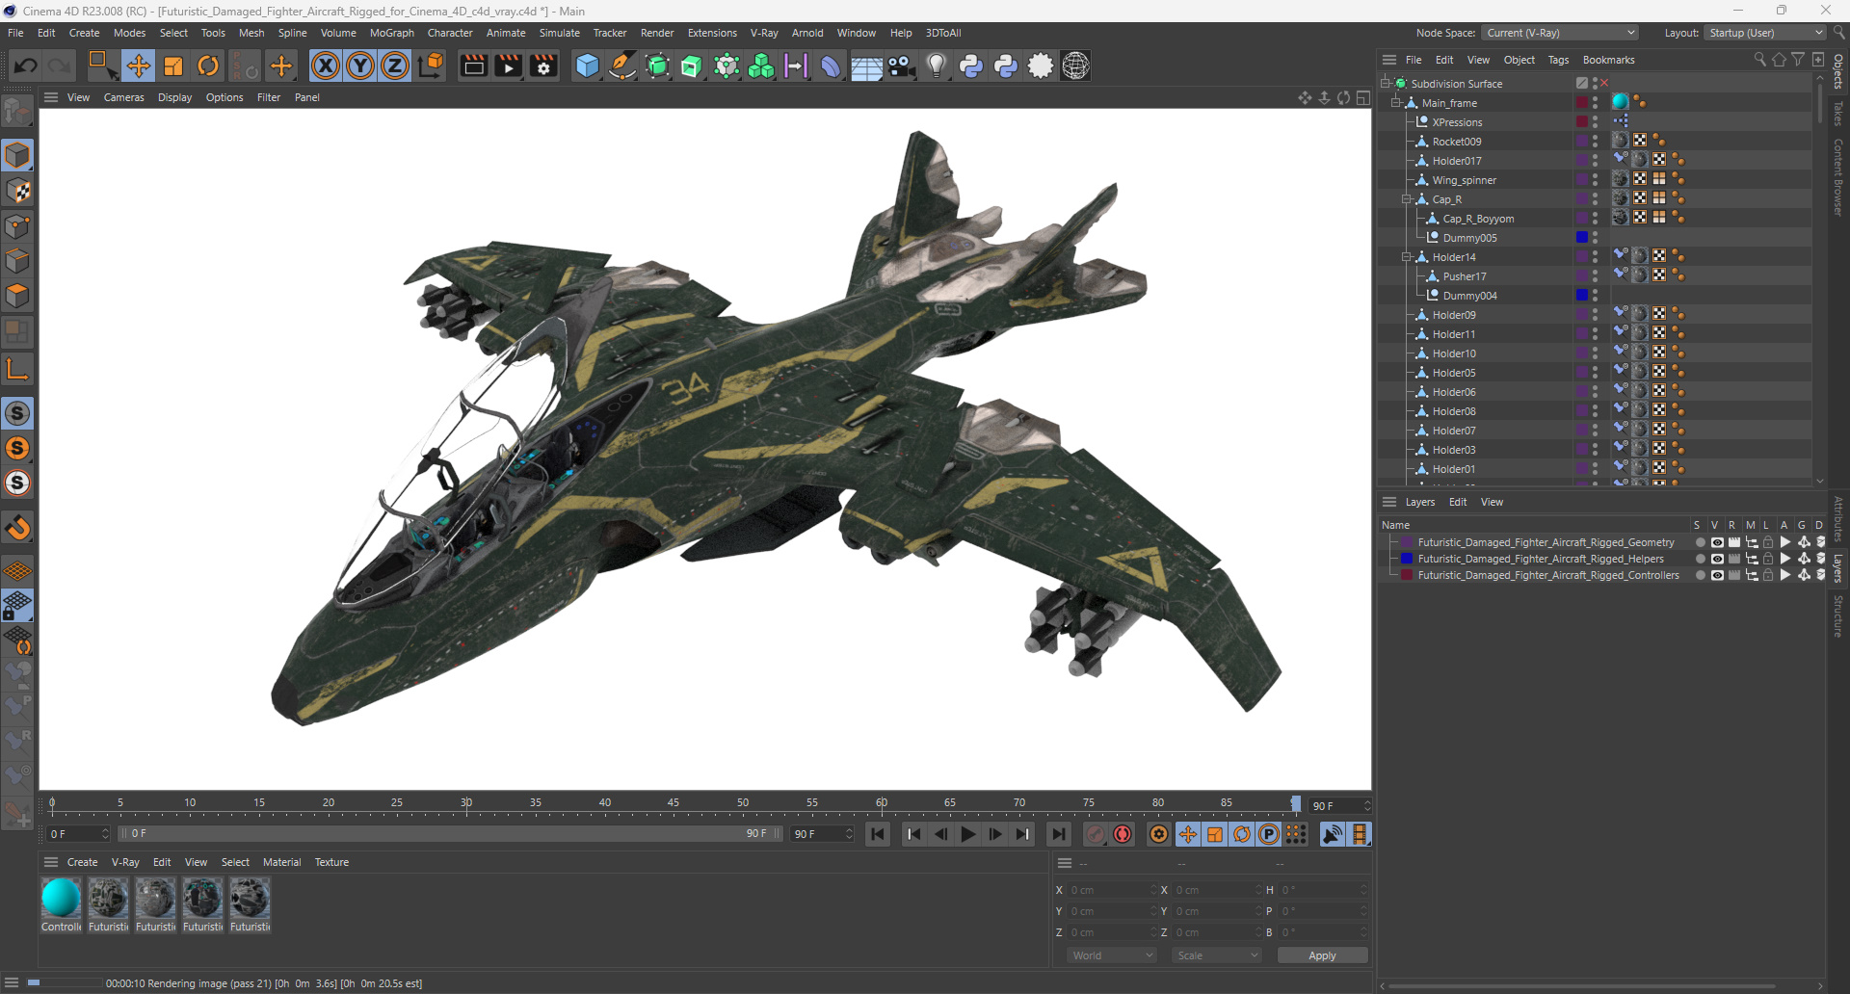Toggle visibility of Geometry layer
The image size is (1850, 994).
coord(1717,542)
